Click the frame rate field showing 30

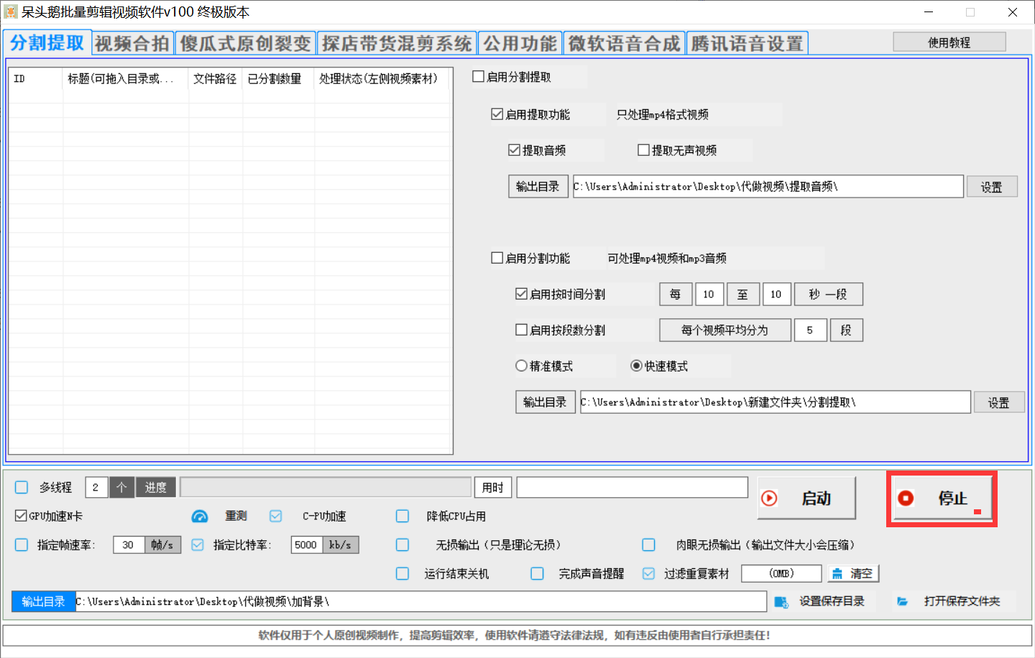(129, 545)
